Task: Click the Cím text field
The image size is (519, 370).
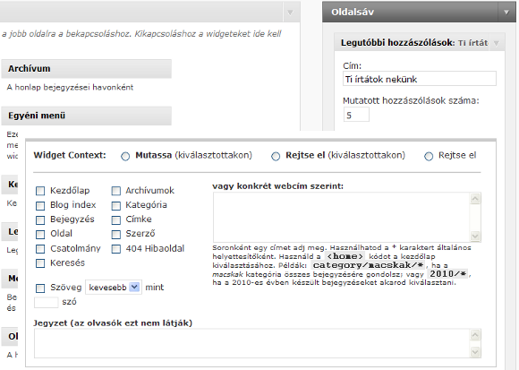Action: [x=420, y=79]
